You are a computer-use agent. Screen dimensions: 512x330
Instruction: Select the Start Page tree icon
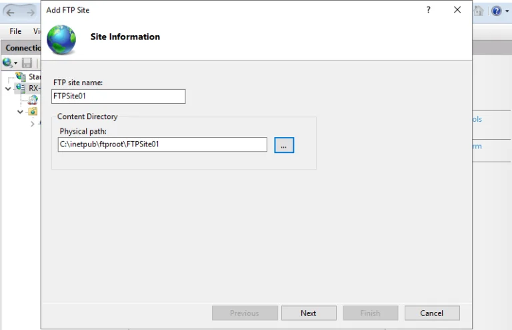pos(21,77)
